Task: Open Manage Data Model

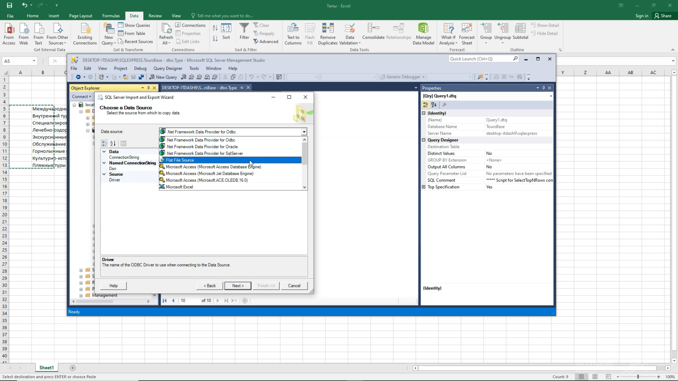Action: click(x=423, y=33)
